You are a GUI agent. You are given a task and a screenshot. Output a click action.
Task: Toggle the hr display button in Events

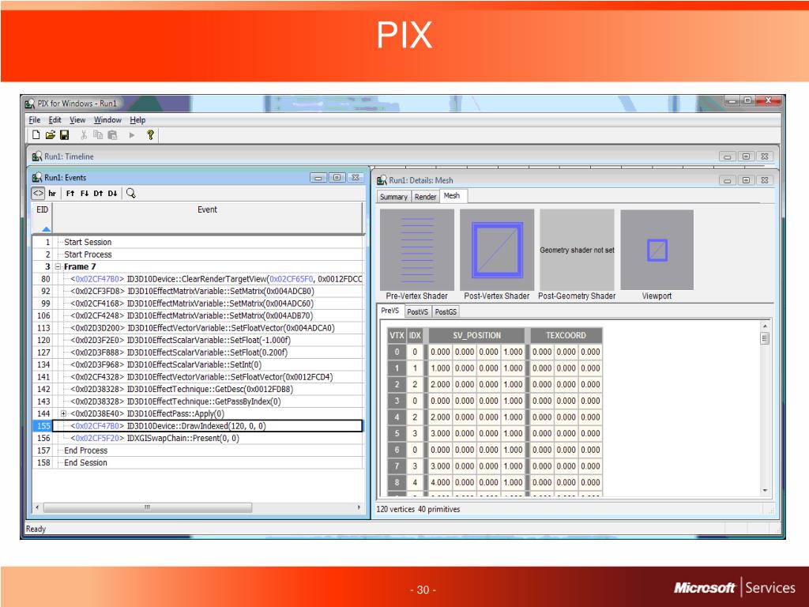52,194
